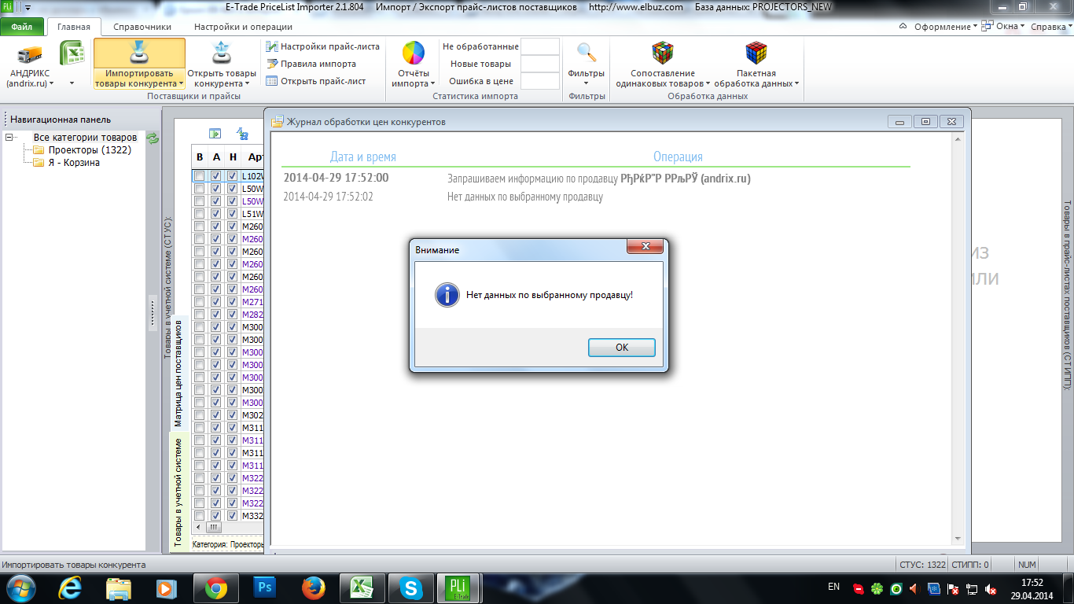This screenshot has height=604, width=1074.
Task: Collapse the Все категории товаров tree node
Action: click(x=10, y=138)
